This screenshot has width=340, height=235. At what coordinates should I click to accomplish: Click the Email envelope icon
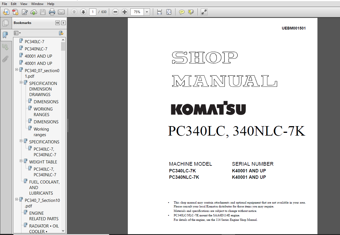click(x=61, y=12)
